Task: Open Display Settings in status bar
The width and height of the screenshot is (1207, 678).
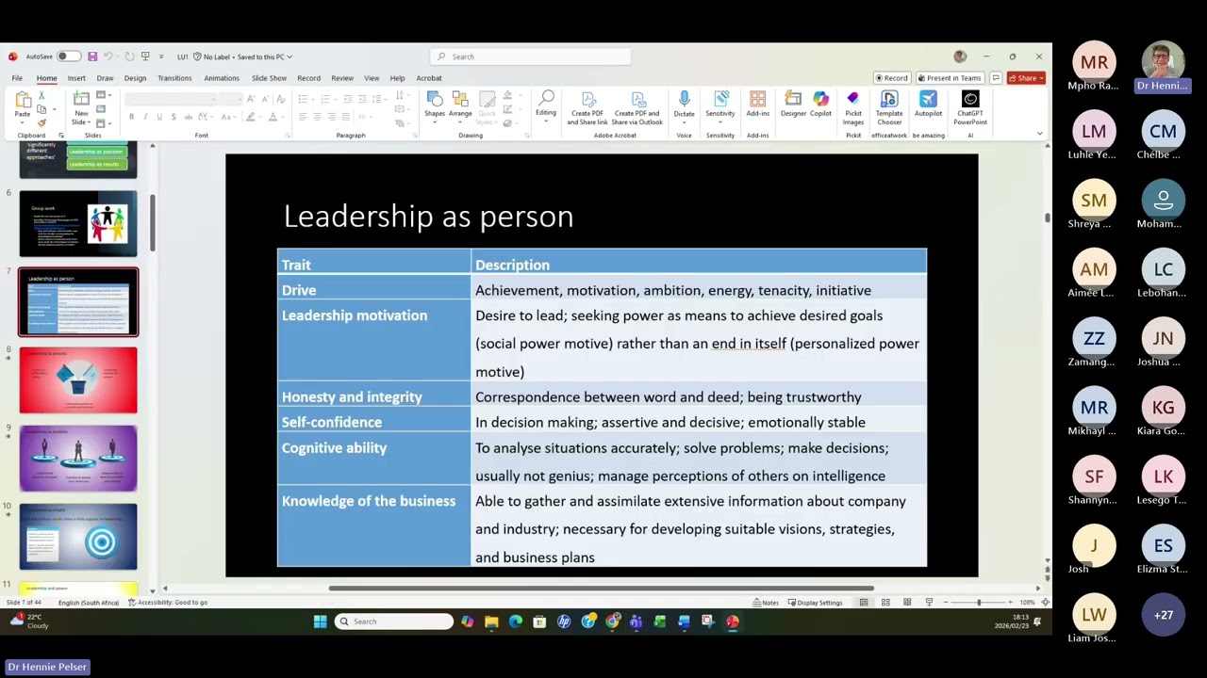Action: 815,603
